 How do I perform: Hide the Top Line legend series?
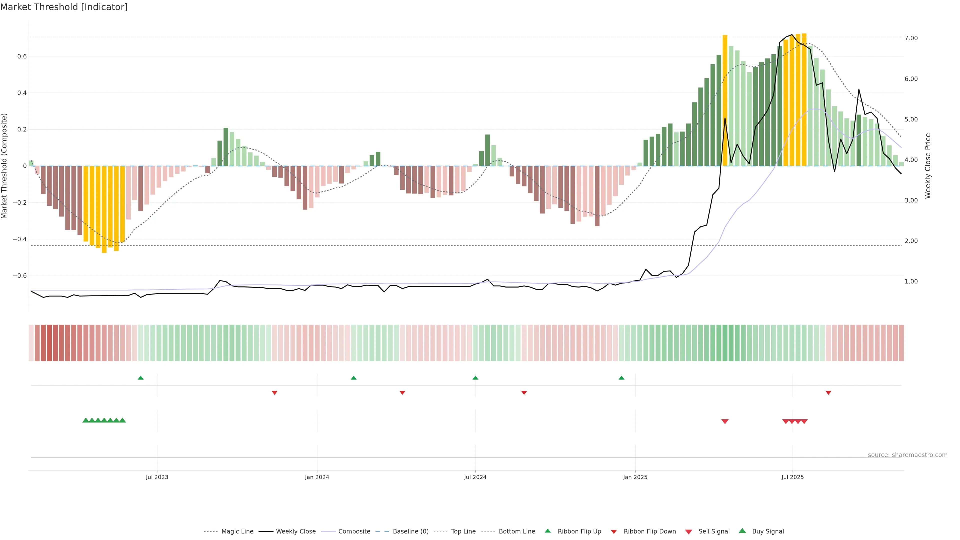click(x=463, y=531)
